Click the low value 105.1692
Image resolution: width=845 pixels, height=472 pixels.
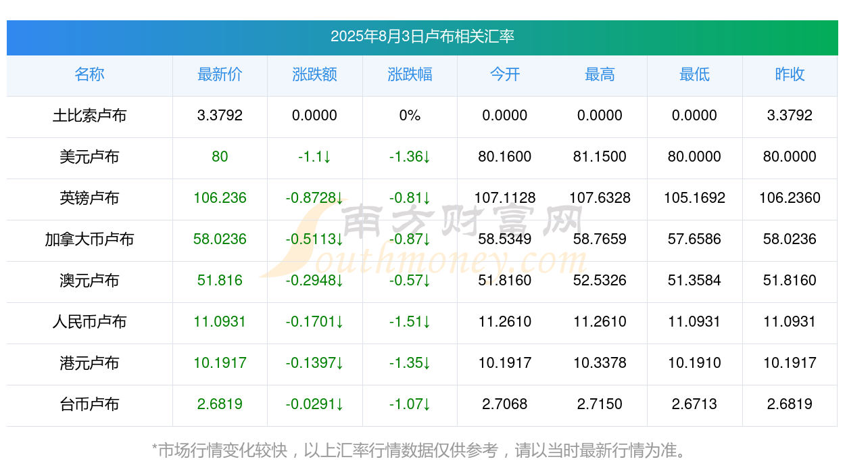[695, 198]
